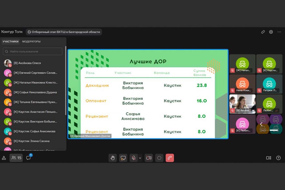285x190 pixels.
Task: Select the Участники tab
Action: point(11,42)
